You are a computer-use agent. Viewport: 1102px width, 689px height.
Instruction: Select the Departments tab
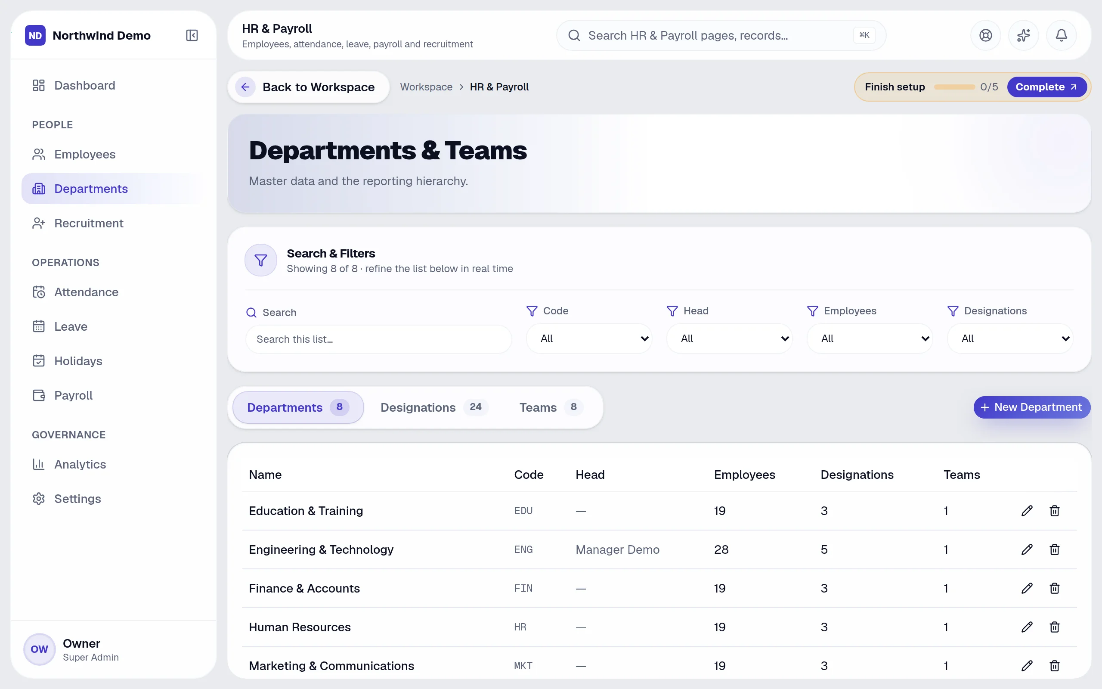tap(298, 407)
